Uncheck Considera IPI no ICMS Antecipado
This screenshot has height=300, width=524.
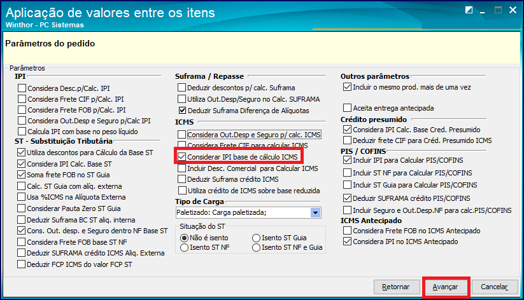tap(347, 242)
